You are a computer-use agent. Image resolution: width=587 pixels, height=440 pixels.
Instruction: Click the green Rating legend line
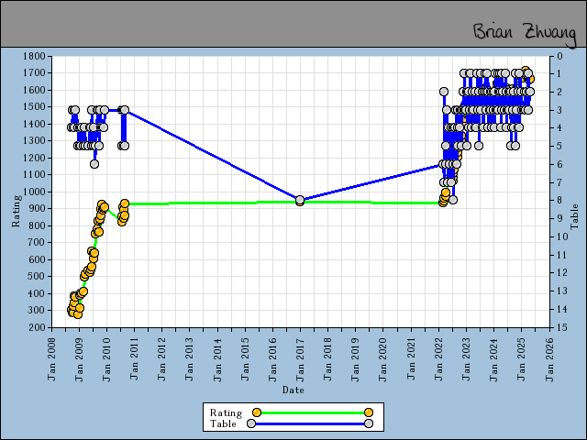[313, 412]
